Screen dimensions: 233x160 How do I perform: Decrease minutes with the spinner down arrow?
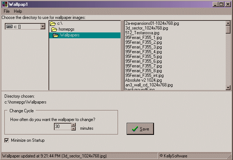74,129
